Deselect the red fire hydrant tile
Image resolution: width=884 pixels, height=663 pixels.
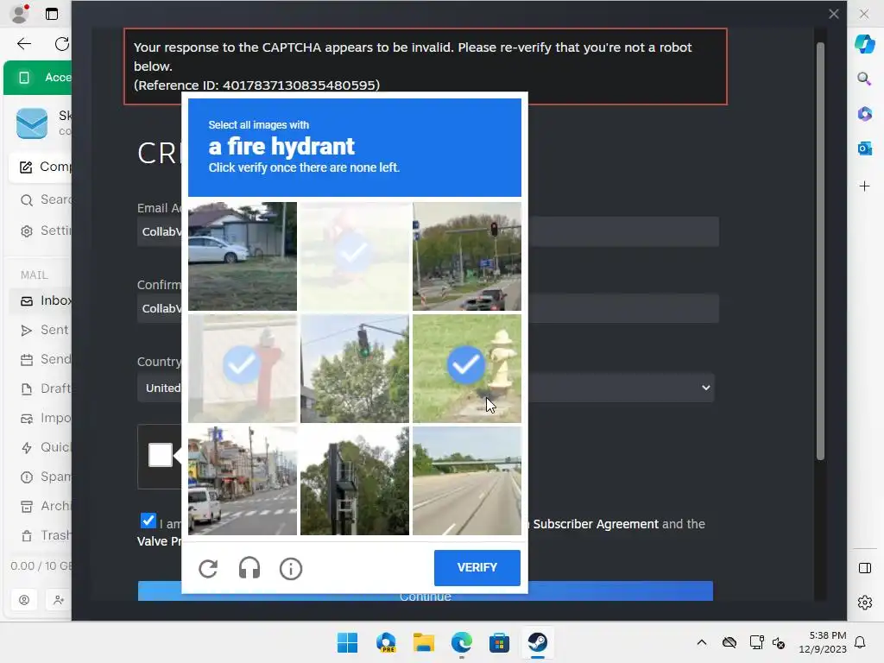pos(243,368)
